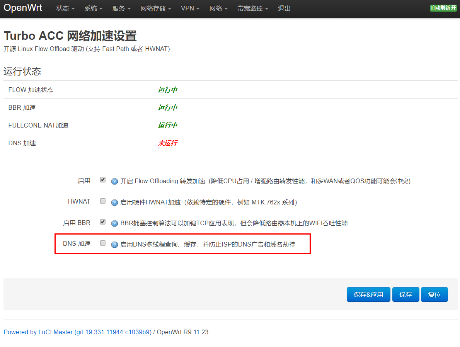This screenshot has height=347, width=460.
Task: Expand the 网络 menu
Action: [218, 9]
